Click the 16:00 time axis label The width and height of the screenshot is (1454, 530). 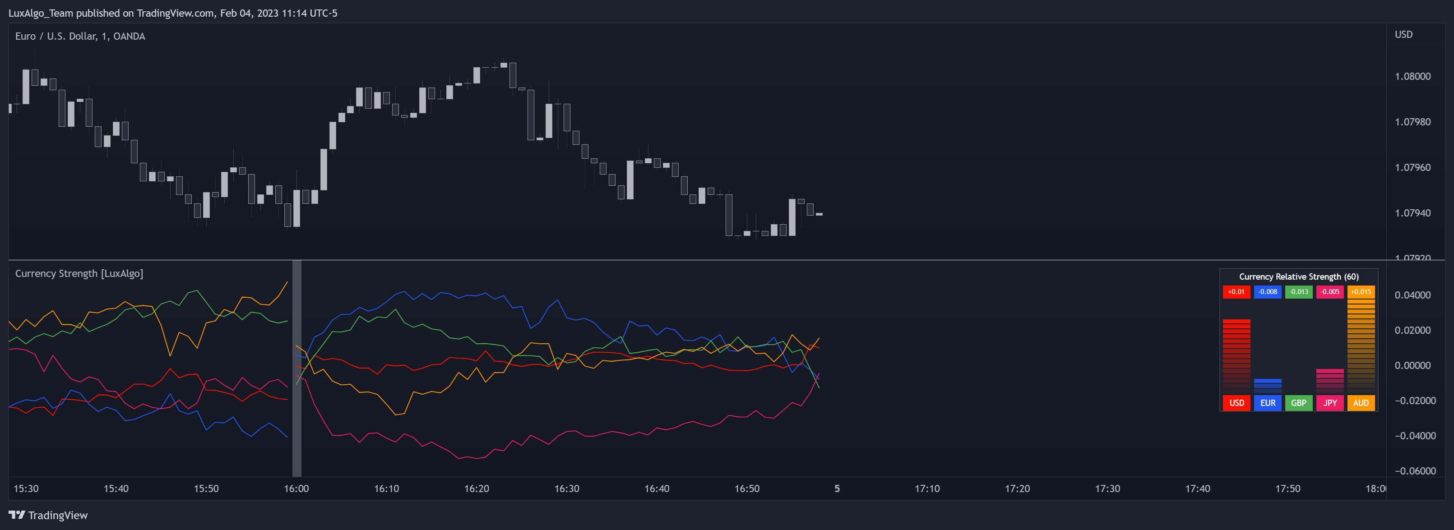pyautogui.click(x=296, y=488)
